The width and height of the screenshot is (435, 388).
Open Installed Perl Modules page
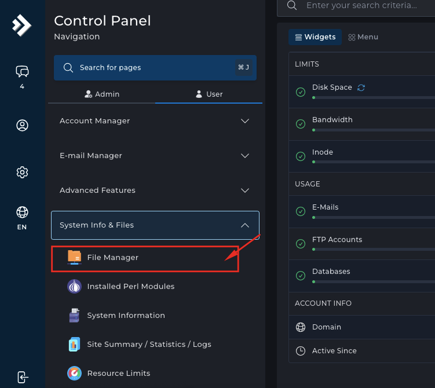pyautogui.click(x=131, y=287)
